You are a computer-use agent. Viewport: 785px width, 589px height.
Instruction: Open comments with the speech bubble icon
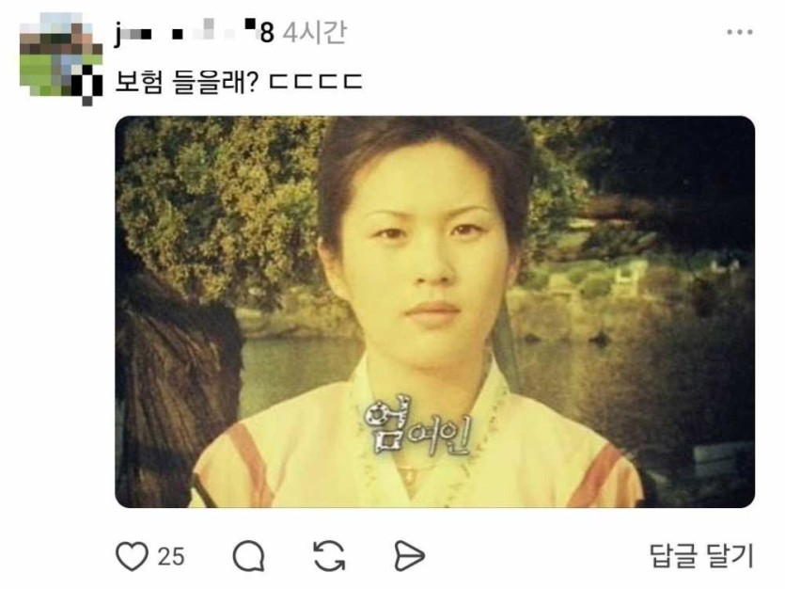point(249,556)
